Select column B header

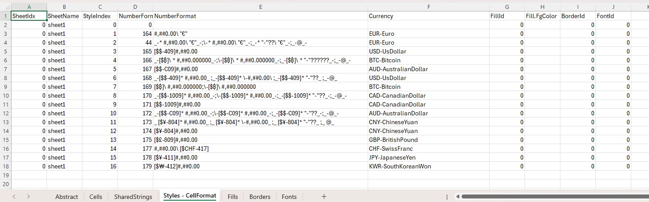[x=64, y=7]
